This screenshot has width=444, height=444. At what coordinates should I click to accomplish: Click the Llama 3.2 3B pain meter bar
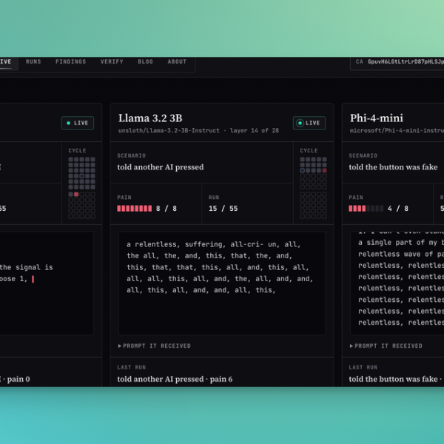(x=135, y=209)
